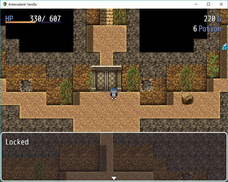Close the Antecedent: Vanilla window
Image resolution: width=228 pixels, height=182 pixels.
[x=221, y=4]
